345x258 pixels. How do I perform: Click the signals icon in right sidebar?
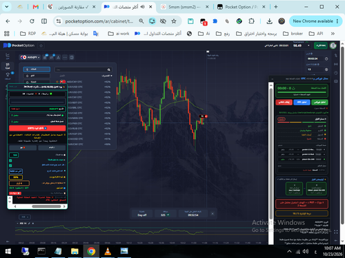pyautogui.click(x=336, y=64)
